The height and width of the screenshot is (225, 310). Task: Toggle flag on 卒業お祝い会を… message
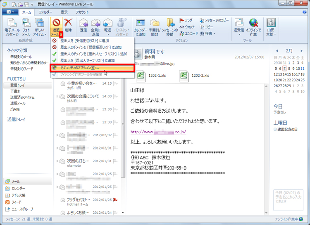point(115,83)
